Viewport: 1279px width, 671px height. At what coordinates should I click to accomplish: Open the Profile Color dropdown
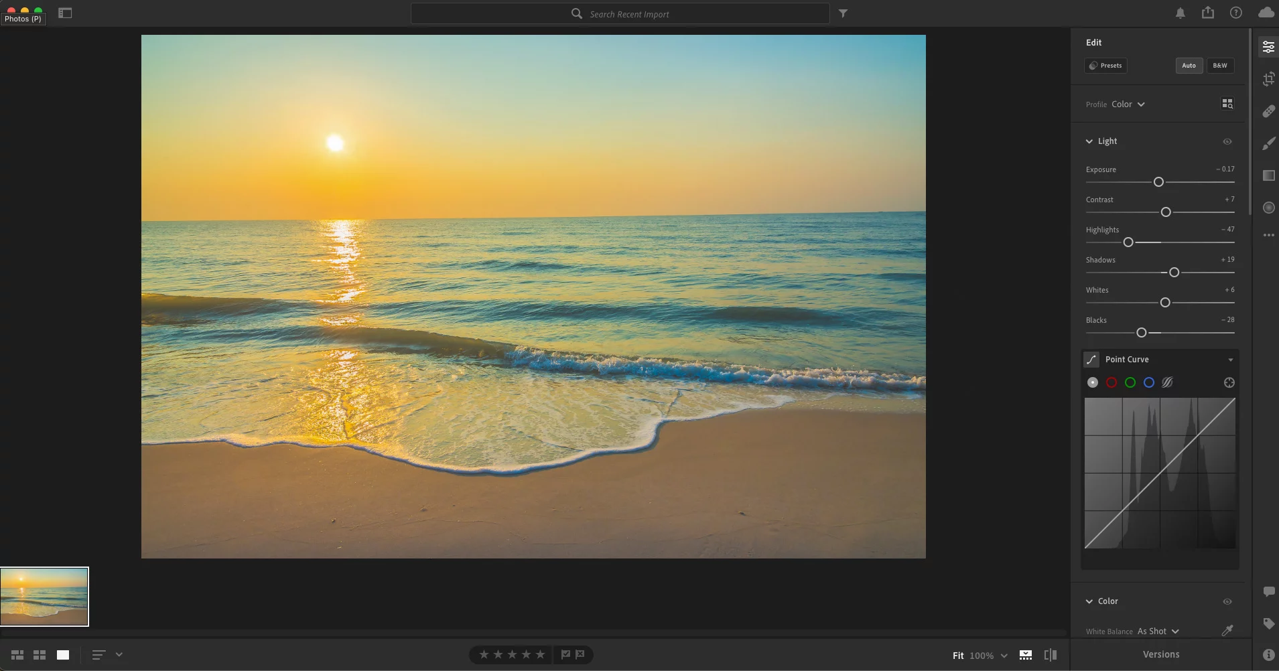coord(1128,104)
